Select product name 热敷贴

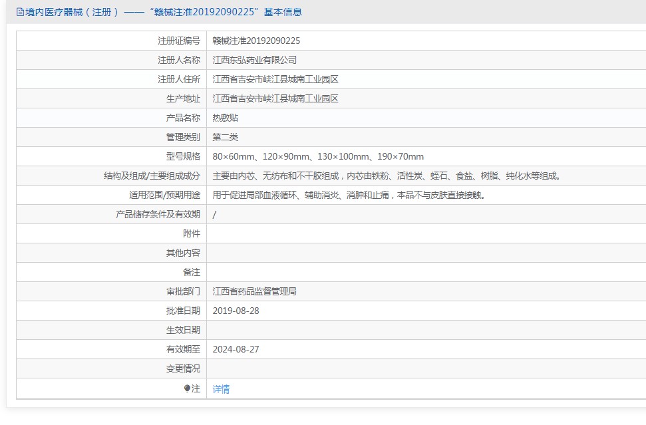point(225,118)
